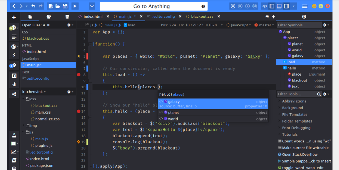Start macro recording with the record icon

click(x=233, y=6)
